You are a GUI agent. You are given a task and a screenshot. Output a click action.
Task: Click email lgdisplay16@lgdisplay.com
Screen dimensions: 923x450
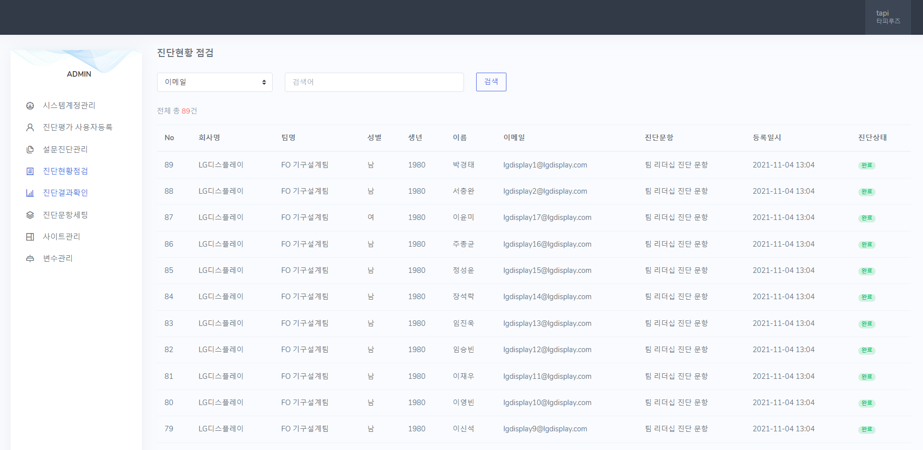click(x=547, y=244)
